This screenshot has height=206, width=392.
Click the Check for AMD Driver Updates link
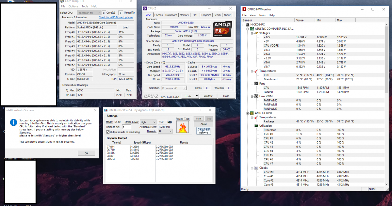click(116, 17)
